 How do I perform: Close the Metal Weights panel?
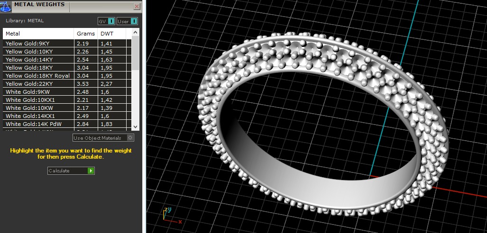pyautogui.click(x=137, y=6)
